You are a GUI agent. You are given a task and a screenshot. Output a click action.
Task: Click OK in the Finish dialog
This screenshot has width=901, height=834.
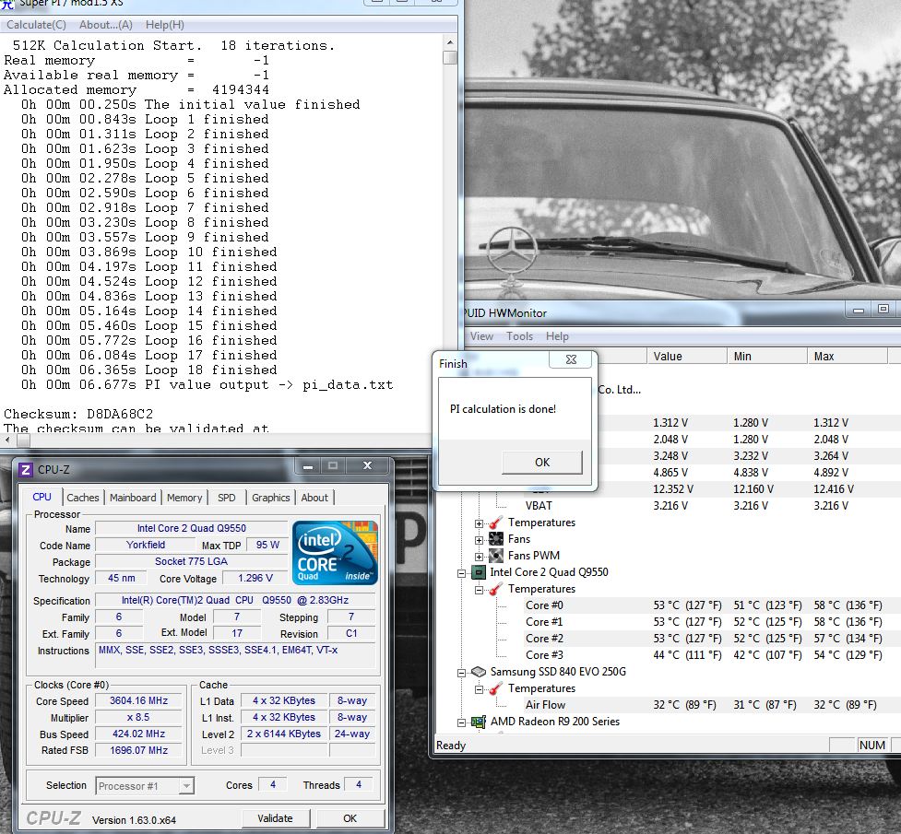tap(542, 463)
